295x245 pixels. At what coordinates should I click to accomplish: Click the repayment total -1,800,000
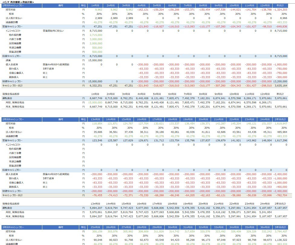280,64
